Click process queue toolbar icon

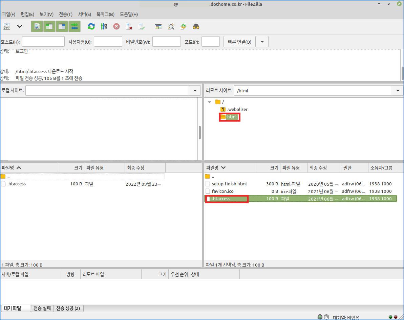pyautogui.click(x=104, y=26)
